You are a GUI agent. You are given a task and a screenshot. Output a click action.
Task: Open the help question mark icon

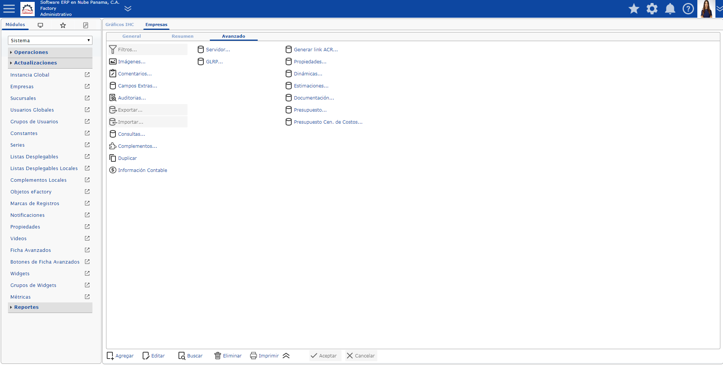coord(688,9)
